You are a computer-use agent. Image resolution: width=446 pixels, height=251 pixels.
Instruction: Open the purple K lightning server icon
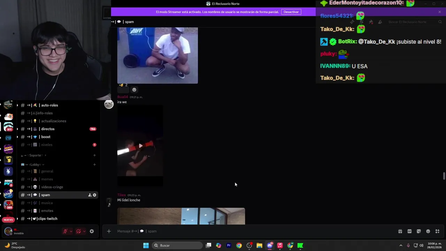8,171
